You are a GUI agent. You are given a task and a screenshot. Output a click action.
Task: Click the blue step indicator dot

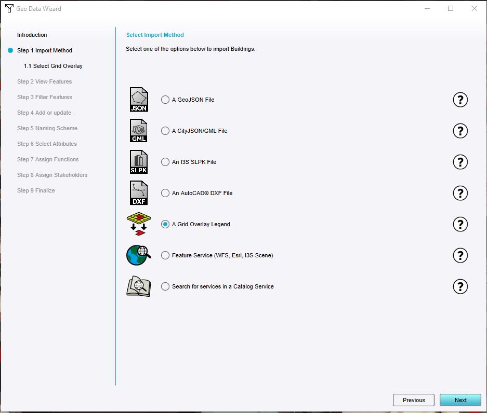tap(10, 50)
